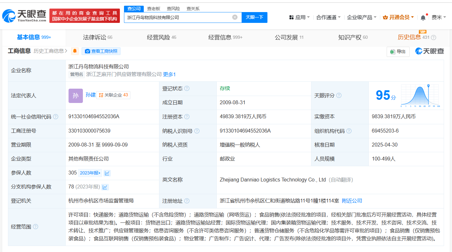Click the 天眼查 logo in header
The height and width of the screenshot is (252, 452).
[x=24, y=16]
